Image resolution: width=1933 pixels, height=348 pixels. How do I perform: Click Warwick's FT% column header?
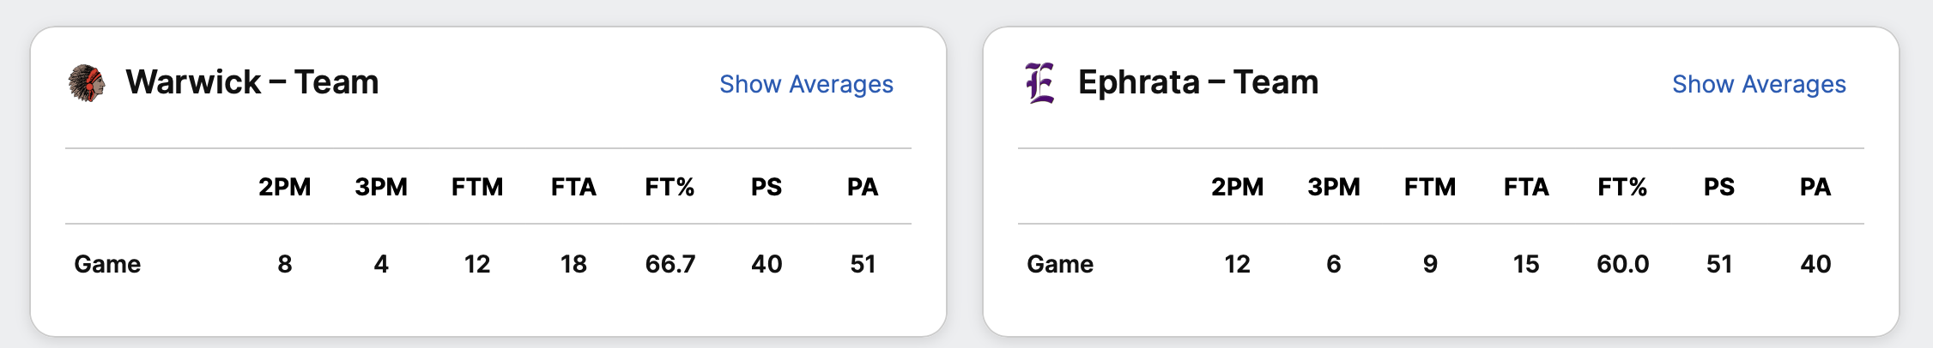pos(670,187)
